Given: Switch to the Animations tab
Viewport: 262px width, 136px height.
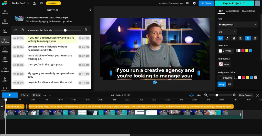Looking at the screenshot, I should tap(233, 11).
